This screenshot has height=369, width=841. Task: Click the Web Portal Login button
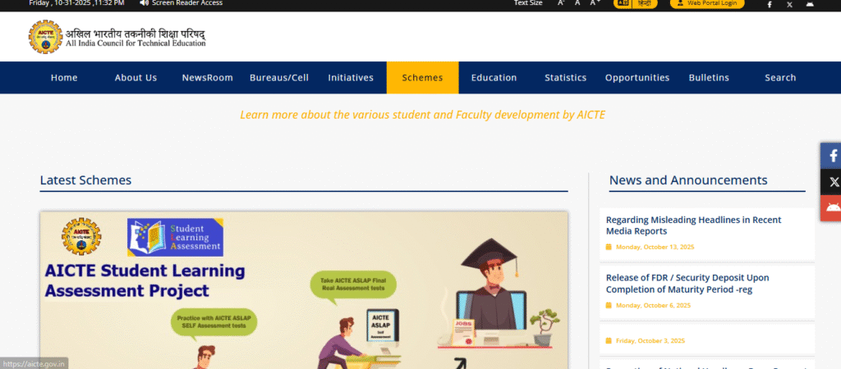coord(707,3)
